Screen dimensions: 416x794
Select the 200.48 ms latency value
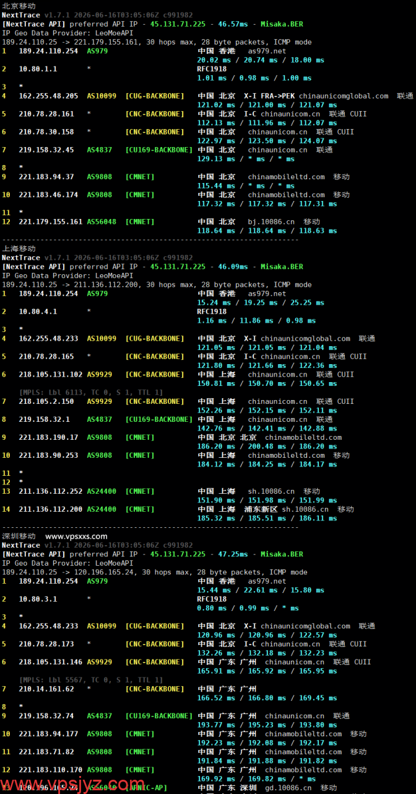click(267, 446)
